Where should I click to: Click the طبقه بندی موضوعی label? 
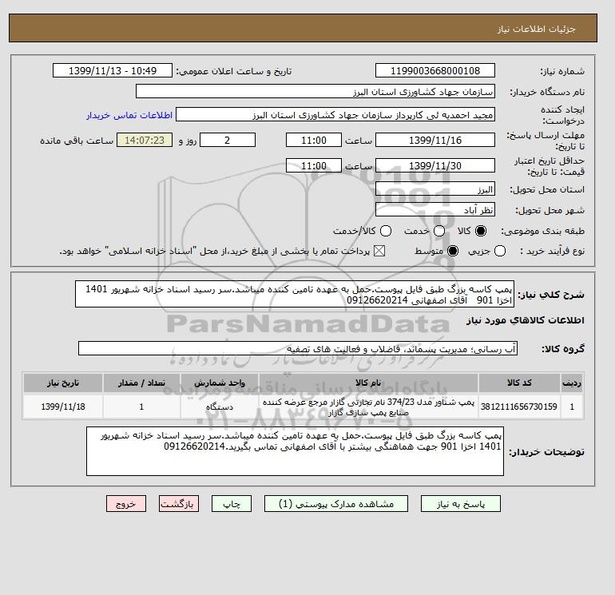tap(543, 232)
